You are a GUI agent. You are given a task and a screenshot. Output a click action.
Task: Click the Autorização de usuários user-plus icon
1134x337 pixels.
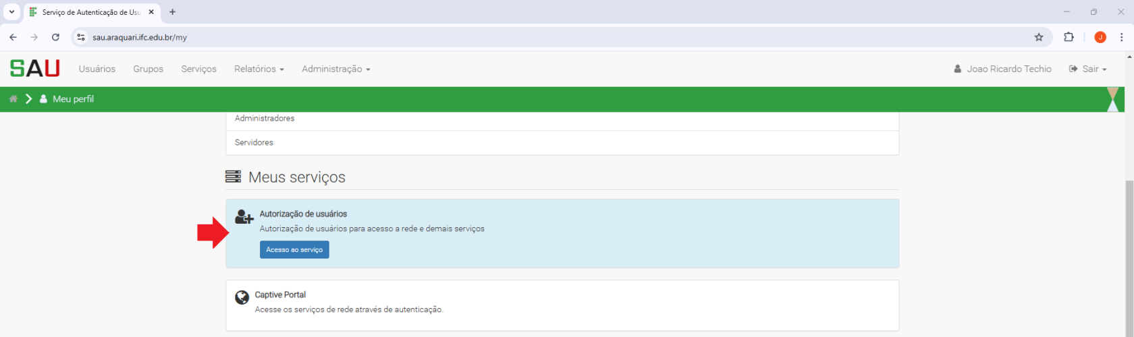pos(244,217)
